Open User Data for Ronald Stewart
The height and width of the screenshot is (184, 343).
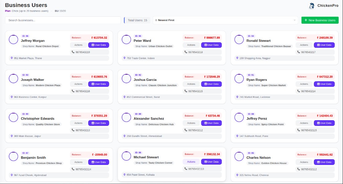click(x=324, y=45)
